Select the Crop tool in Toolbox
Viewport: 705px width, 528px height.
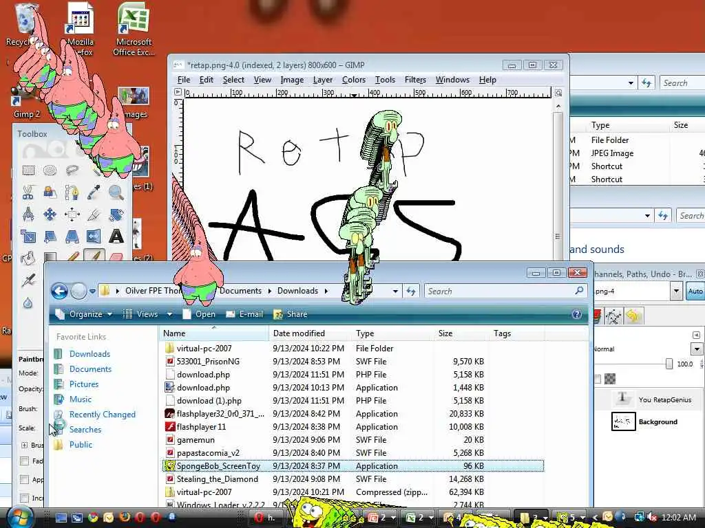[x=94, y=214]
